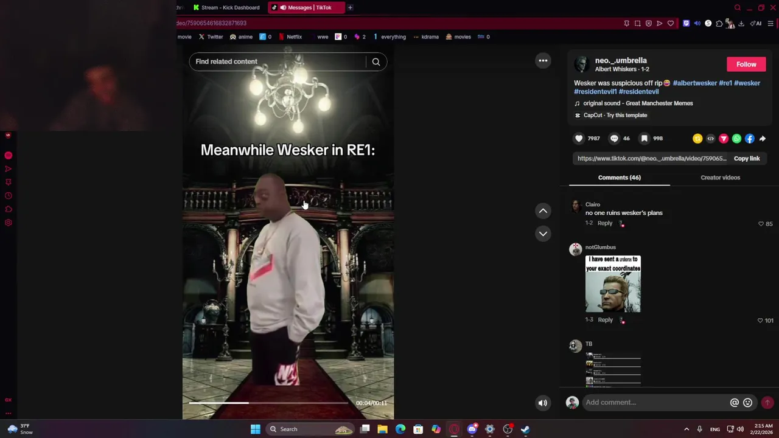Like the video with heart icon
This screenshot has width=779, height=438.
click(x=579, y=139)
